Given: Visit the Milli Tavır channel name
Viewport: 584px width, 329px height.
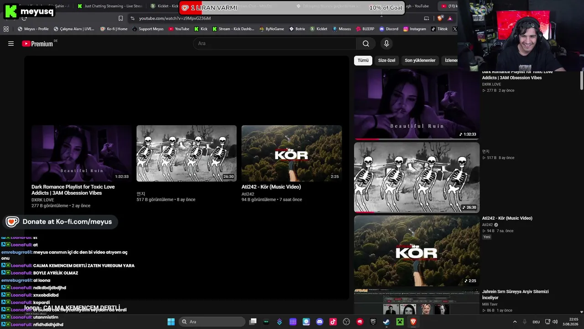Looking at the screenshot, I should [490, 304].
